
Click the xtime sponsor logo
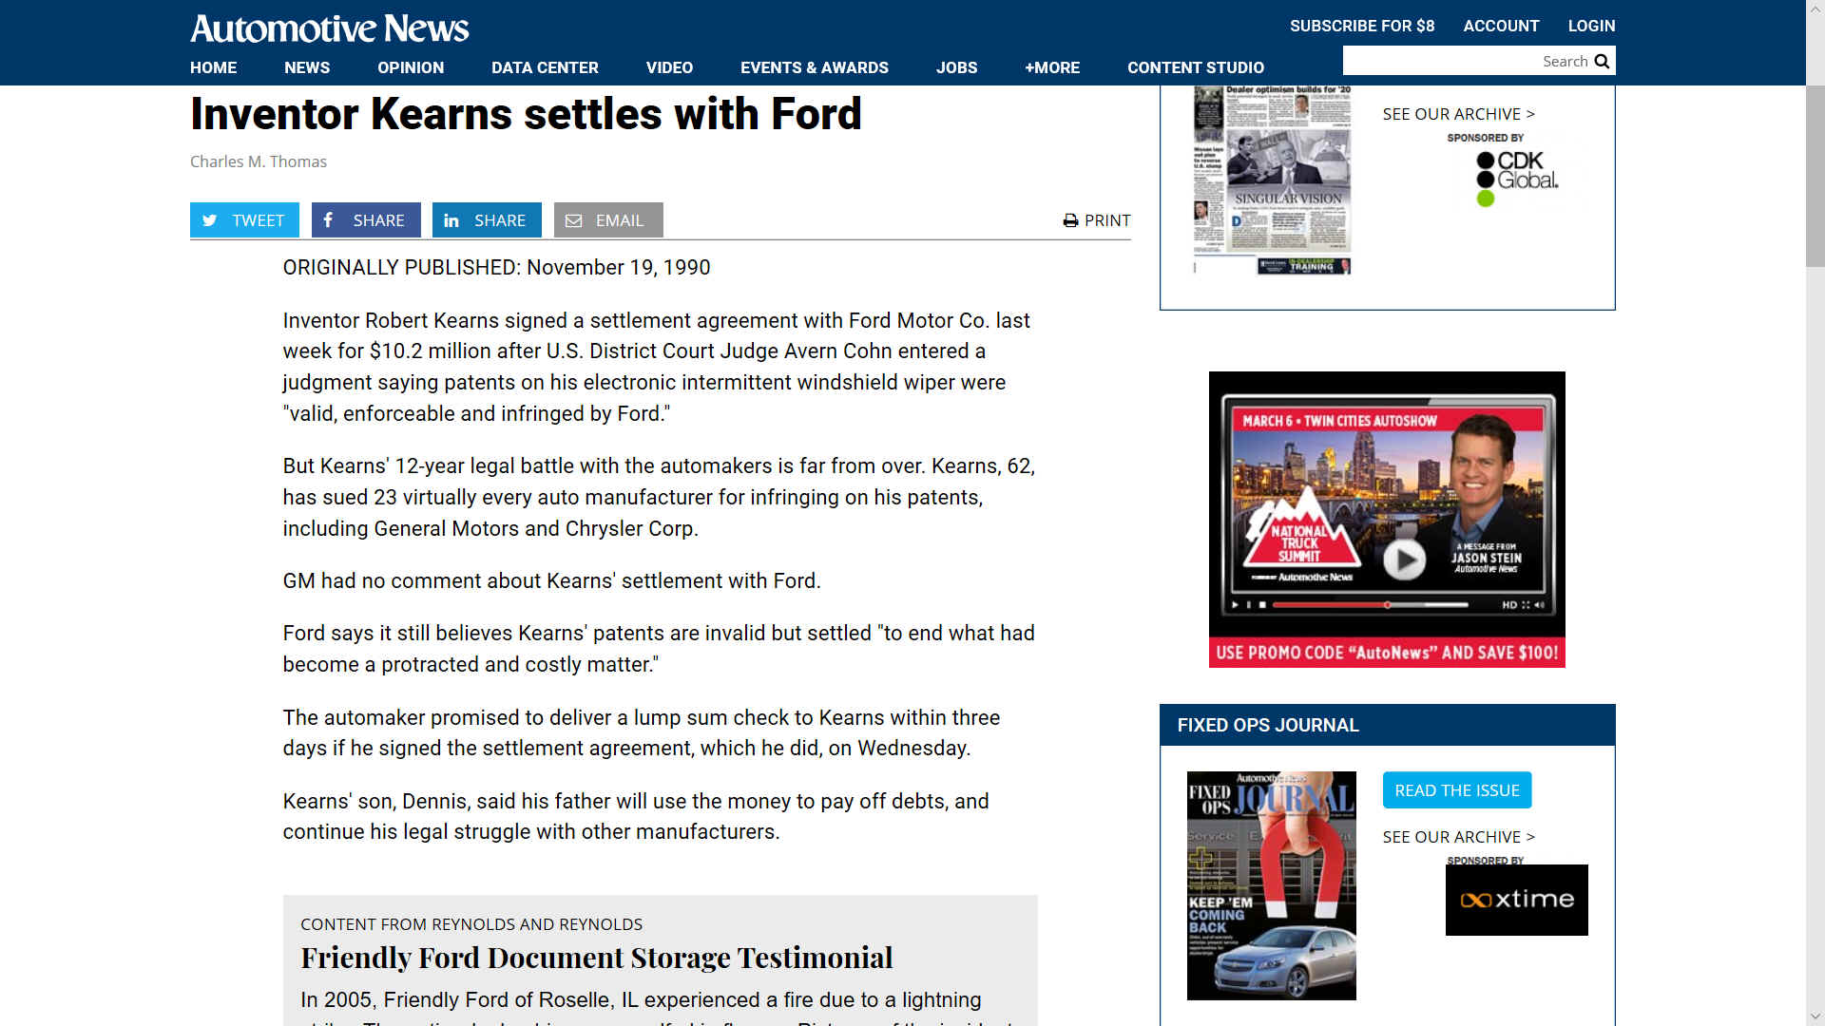coord(1516,900)
